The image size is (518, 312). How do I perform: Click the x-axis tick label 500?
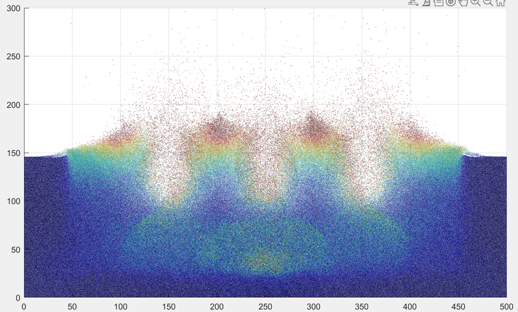506,307
